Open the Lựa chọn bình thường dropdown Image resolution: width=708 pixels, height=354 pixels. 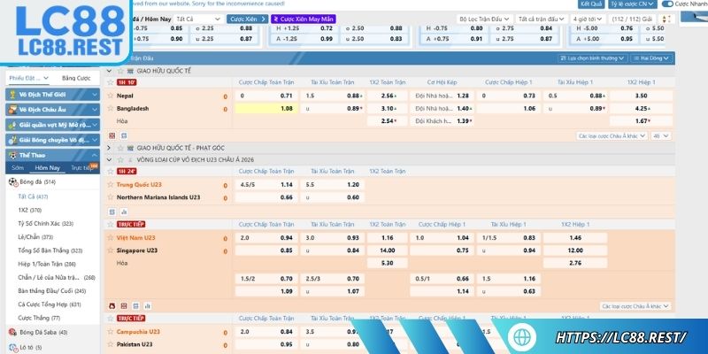(593, 58)
